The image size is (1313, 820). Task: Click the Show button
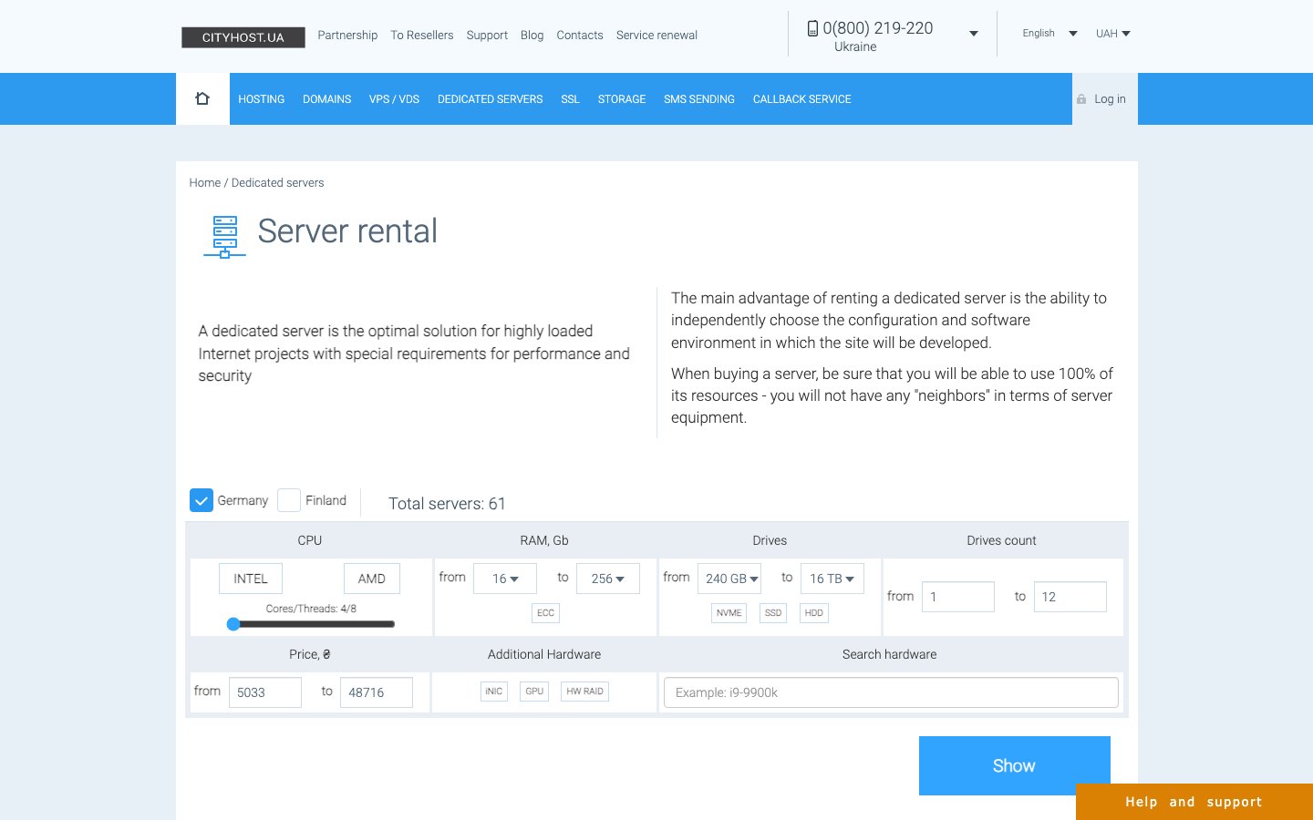pos(1015,765)
